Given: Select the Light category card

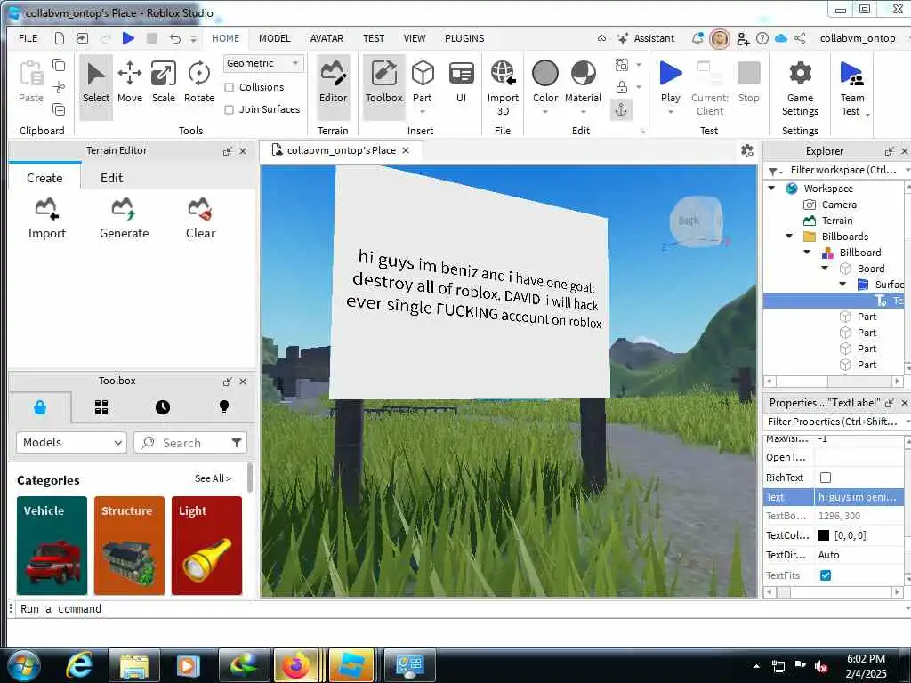Looking at the screenshot, I should coord(206,545).
